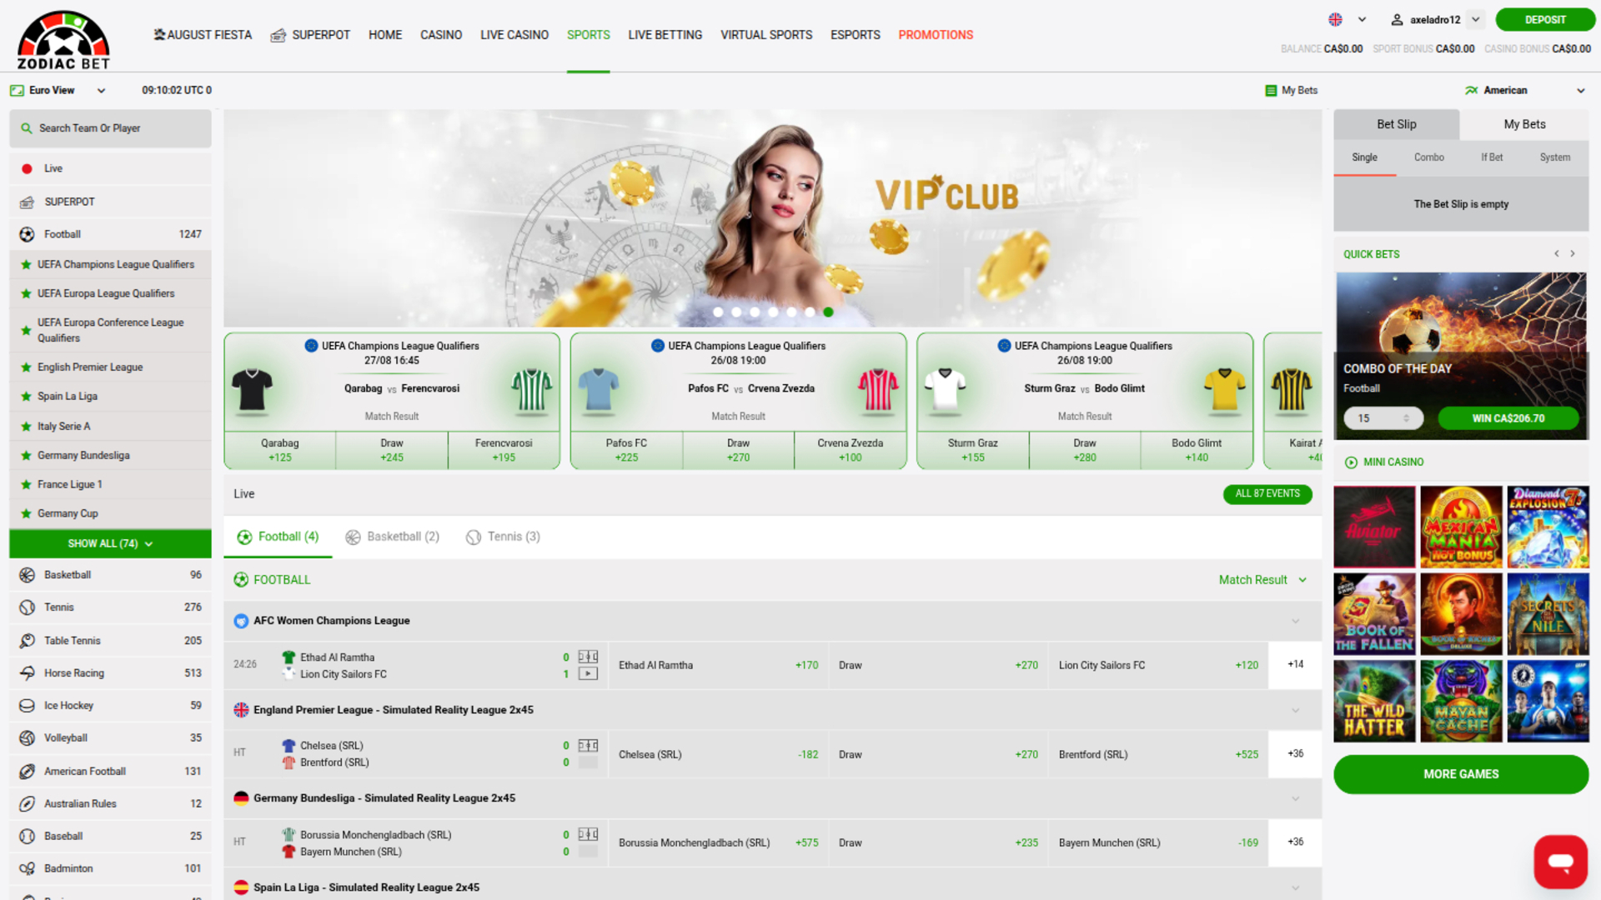Select the If Bet betting mode
Screen dimensions: 1601x900
tap(1492, 157)
